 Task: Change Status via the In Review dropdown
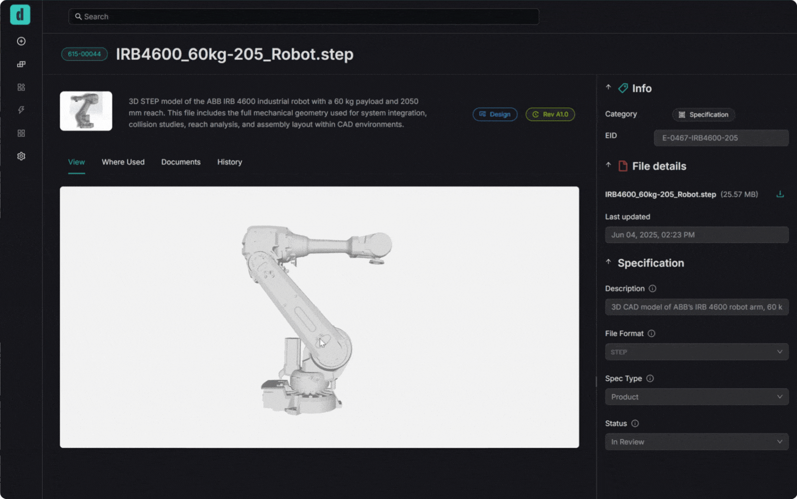696,442
